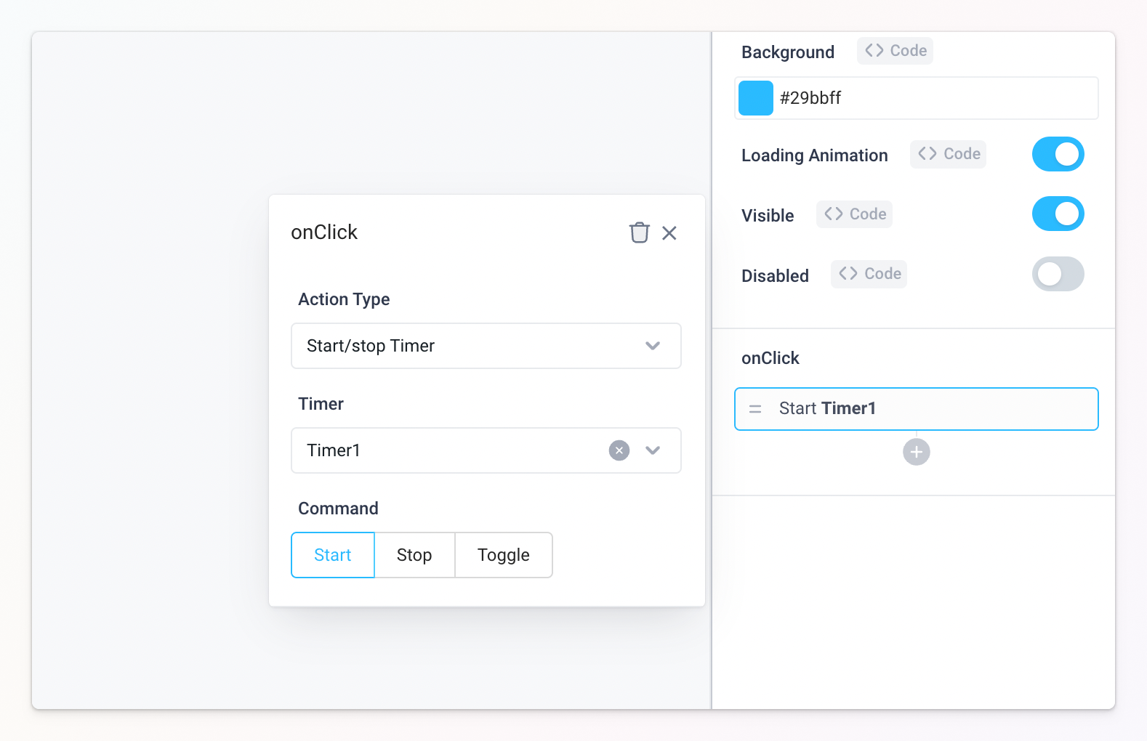
Task: Expand the Timer dropdown
Action: (652, 450)
